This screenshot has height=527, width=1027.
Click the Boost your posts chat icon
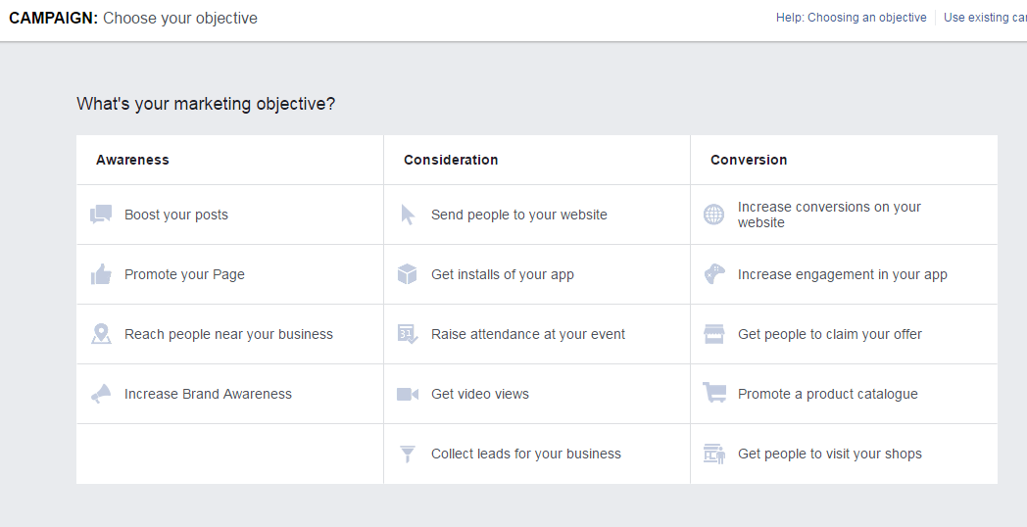point(101,215)
